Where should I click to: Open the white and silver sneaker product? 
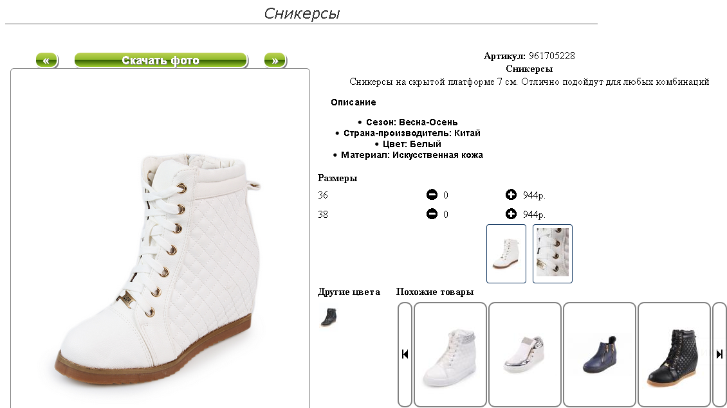(x=524, y=354)
